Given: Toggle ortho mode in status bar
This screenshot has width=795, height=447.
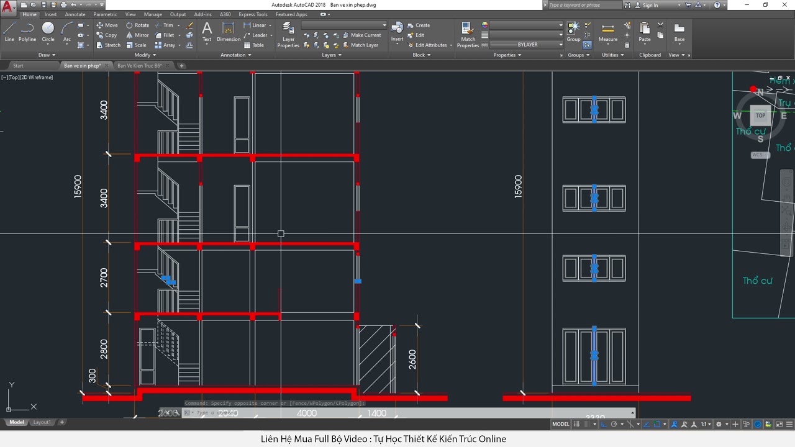Looking at the screenshot, I should (604, 425).
